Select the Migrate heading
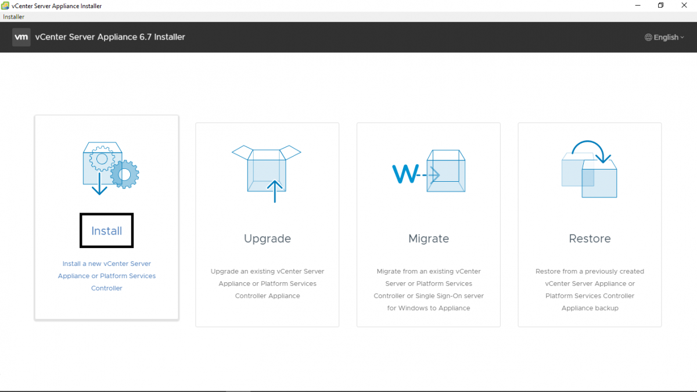The width and height of the screenshot is (697, 392). point(429,239)
